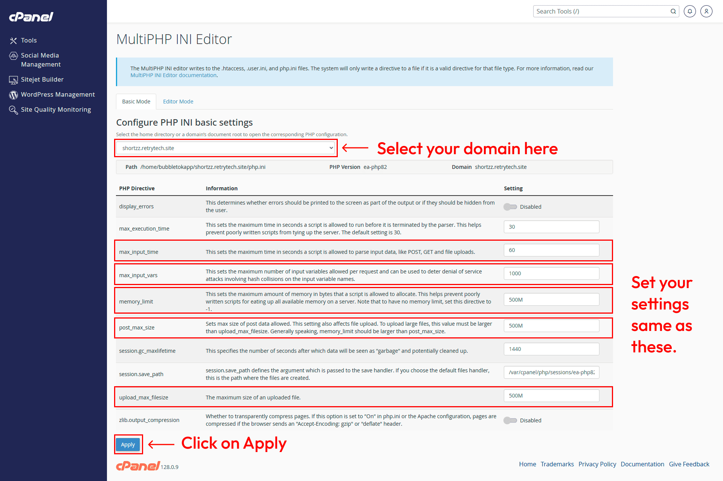Open MultiPHP INI Editor documentation link

[173, 75]
